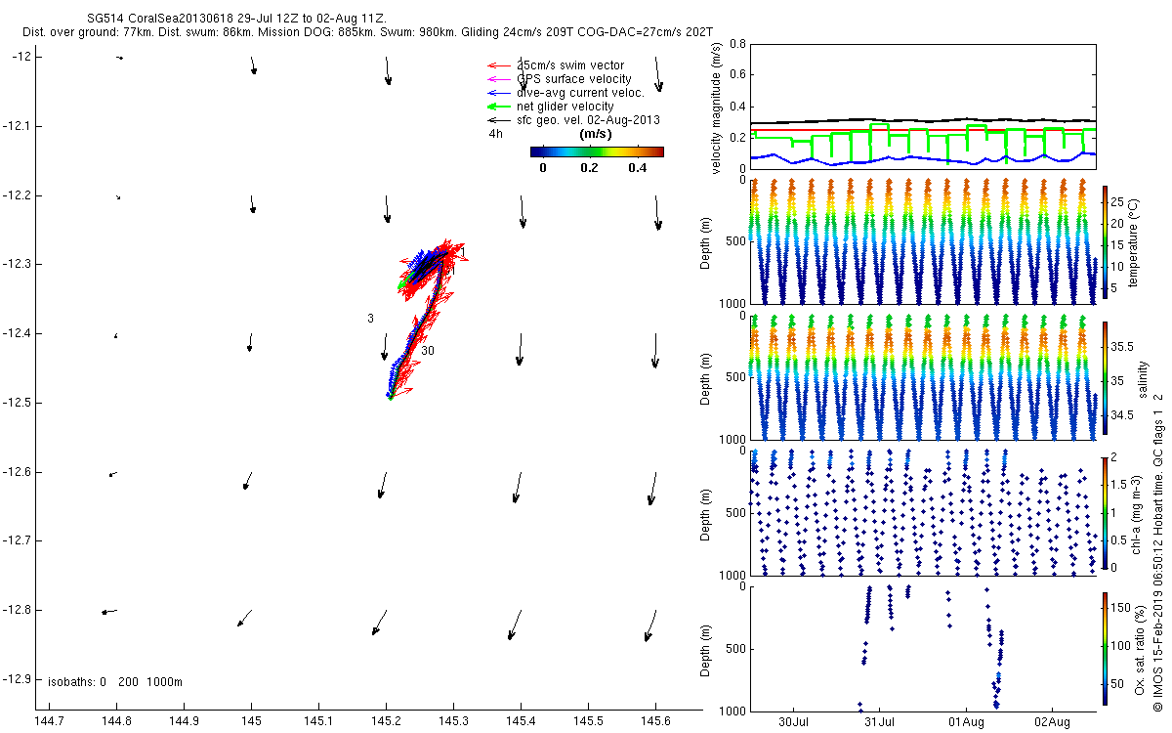Click the green net glider velocity legend line
The width and height of the screenshot is (1172, 733).
[497, 107]
